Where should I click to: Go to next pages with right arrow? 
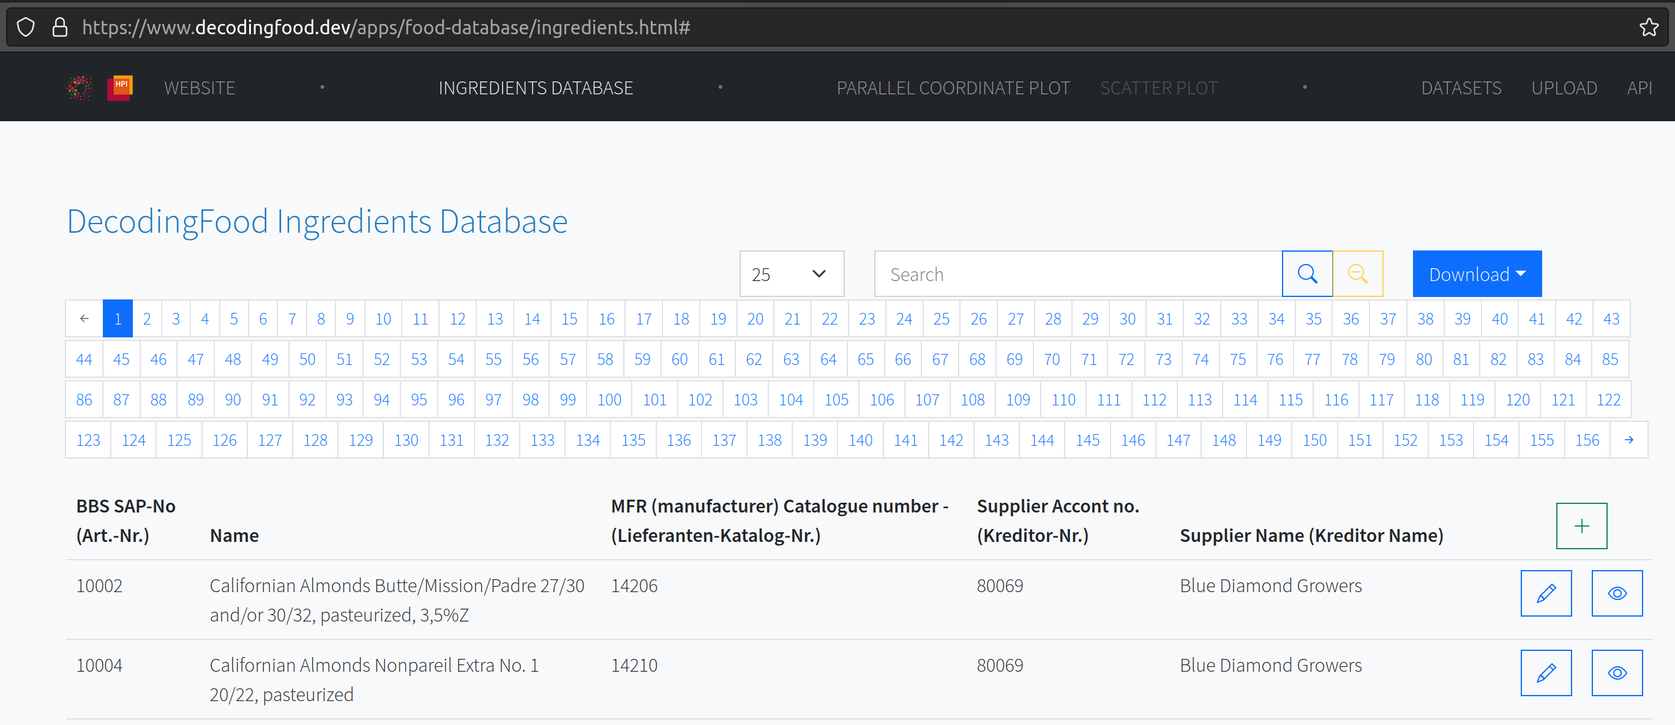pos(1628,440)
